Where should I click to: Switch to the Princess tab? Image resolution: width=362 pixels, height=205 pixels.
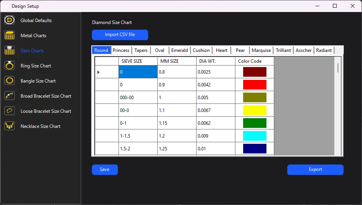coord(121,50)
